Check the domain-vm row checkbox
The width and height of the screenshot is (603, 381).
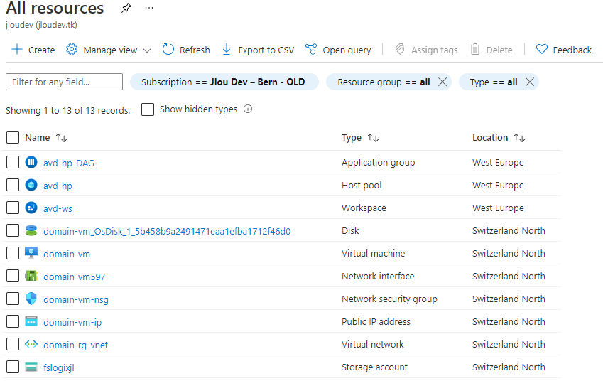[x=13, y=253]
